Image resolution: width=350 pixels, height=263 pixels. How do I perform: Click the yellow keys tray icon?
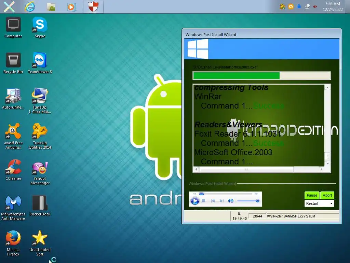[x=282, y=7]
